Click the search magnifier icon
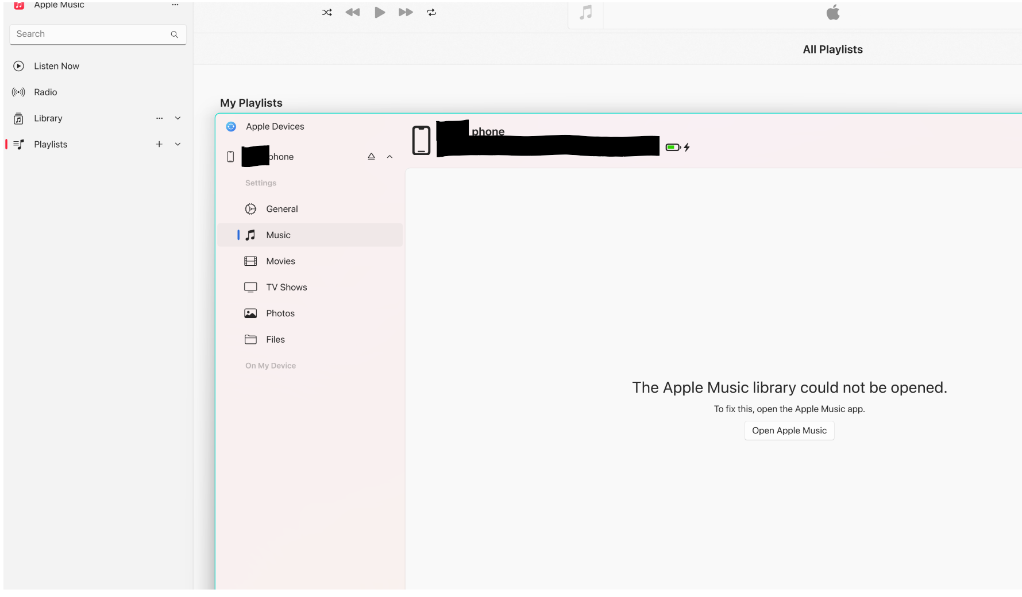 tap(174, 34)
